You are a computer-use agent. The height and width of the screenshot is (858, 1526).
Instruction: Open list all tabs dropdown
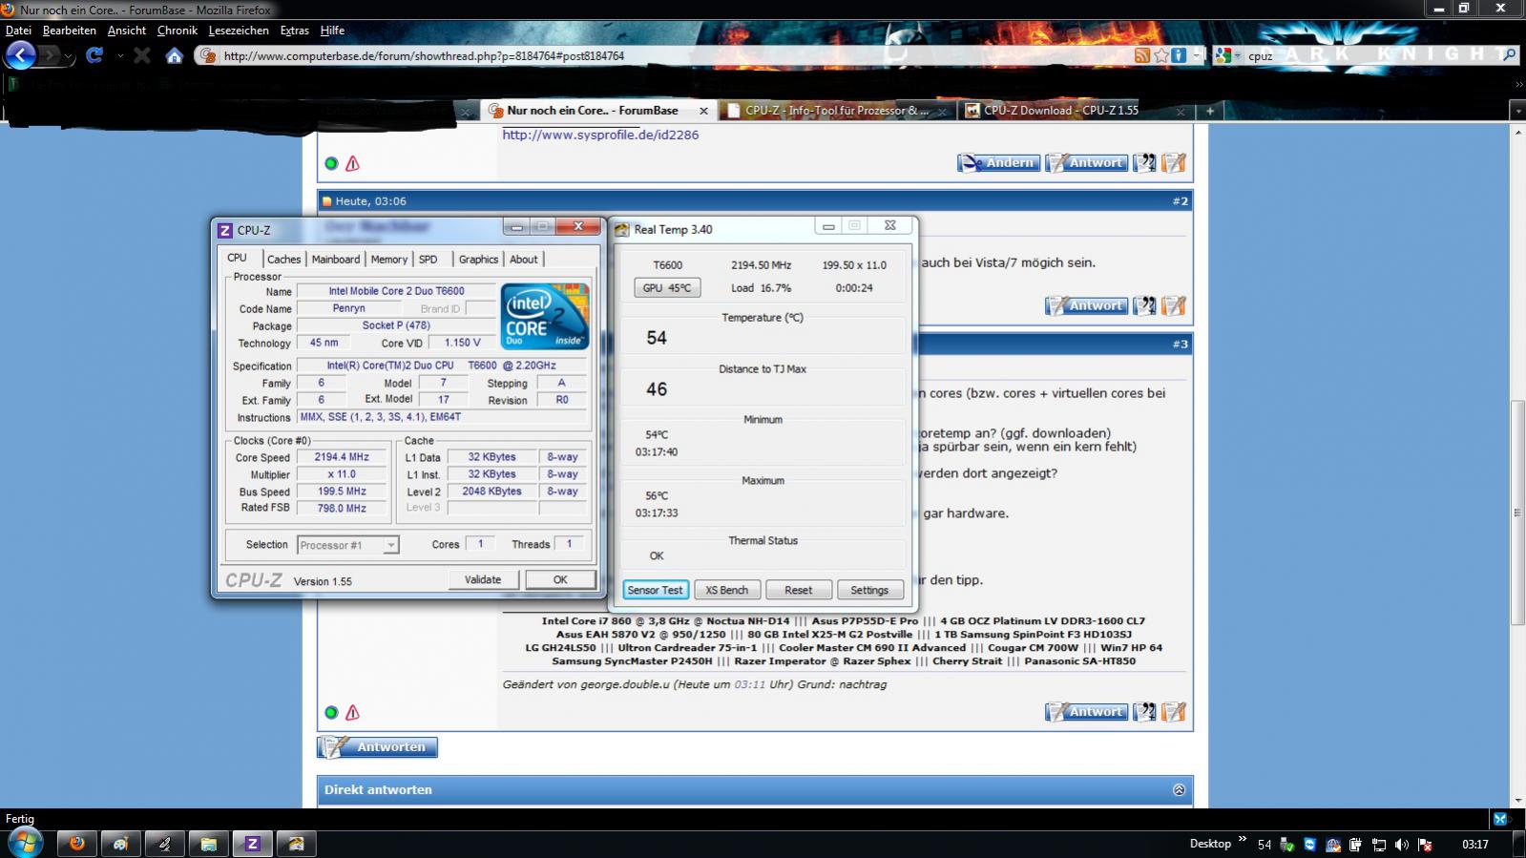1517,111
